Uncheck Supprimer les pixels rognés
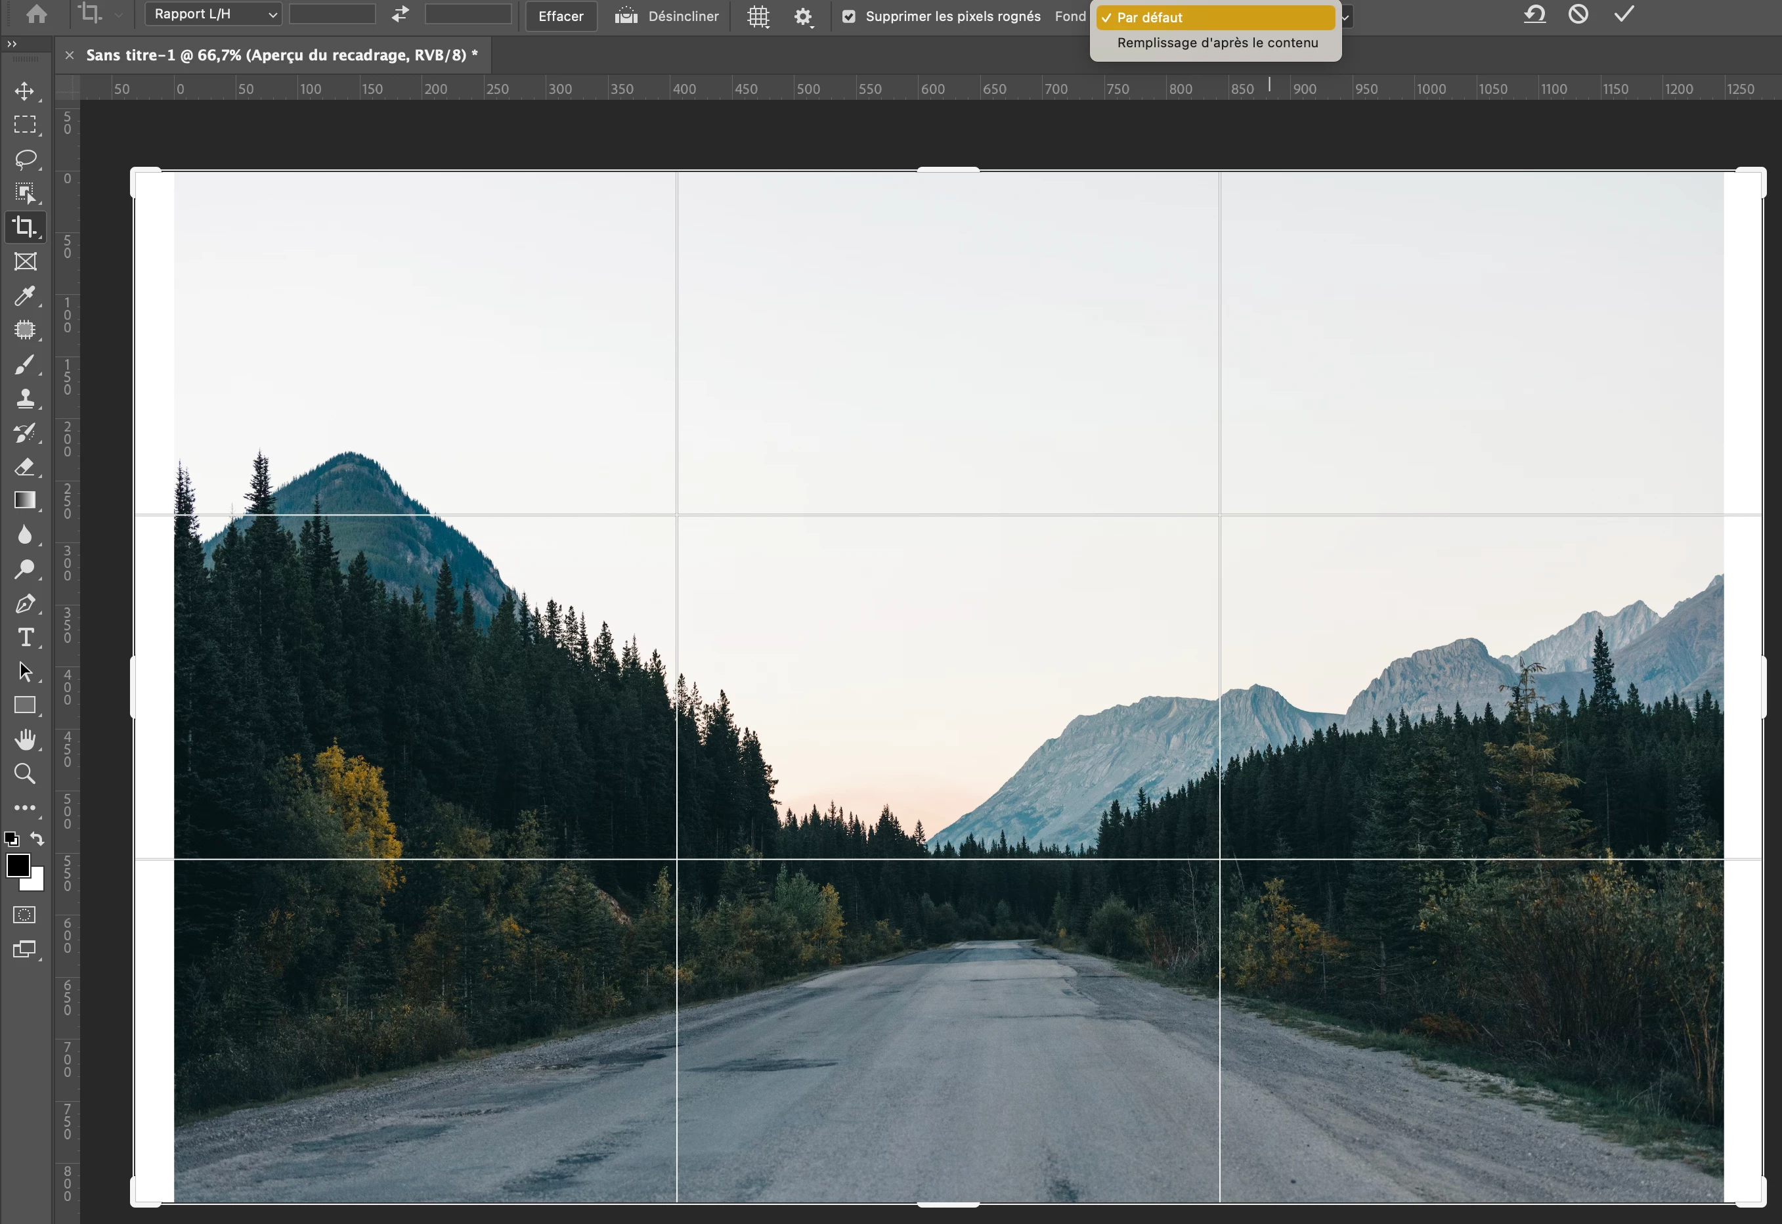This screenshot has width=1782, height=1224. (x=849, y=16)
